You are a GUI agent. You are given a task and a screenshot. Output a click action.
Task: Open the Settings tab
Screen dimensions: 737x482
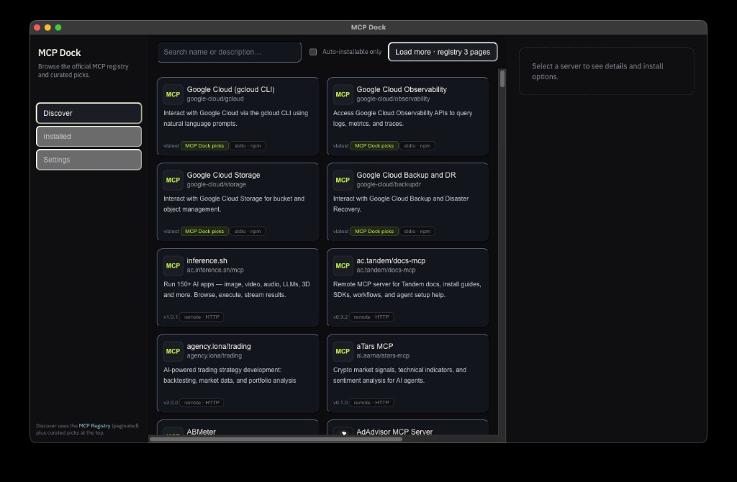pos(89,160)
